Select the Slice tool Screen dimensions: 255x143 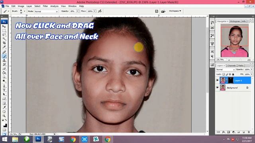pyautogui.click(x=4, y=47)
